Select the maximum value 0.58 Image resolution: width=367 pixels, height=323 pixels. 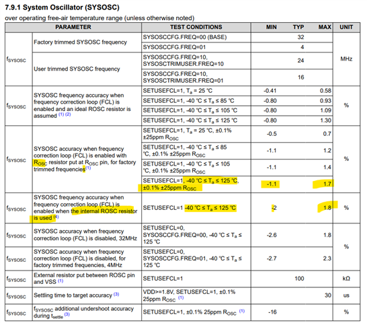coord(325,91)
